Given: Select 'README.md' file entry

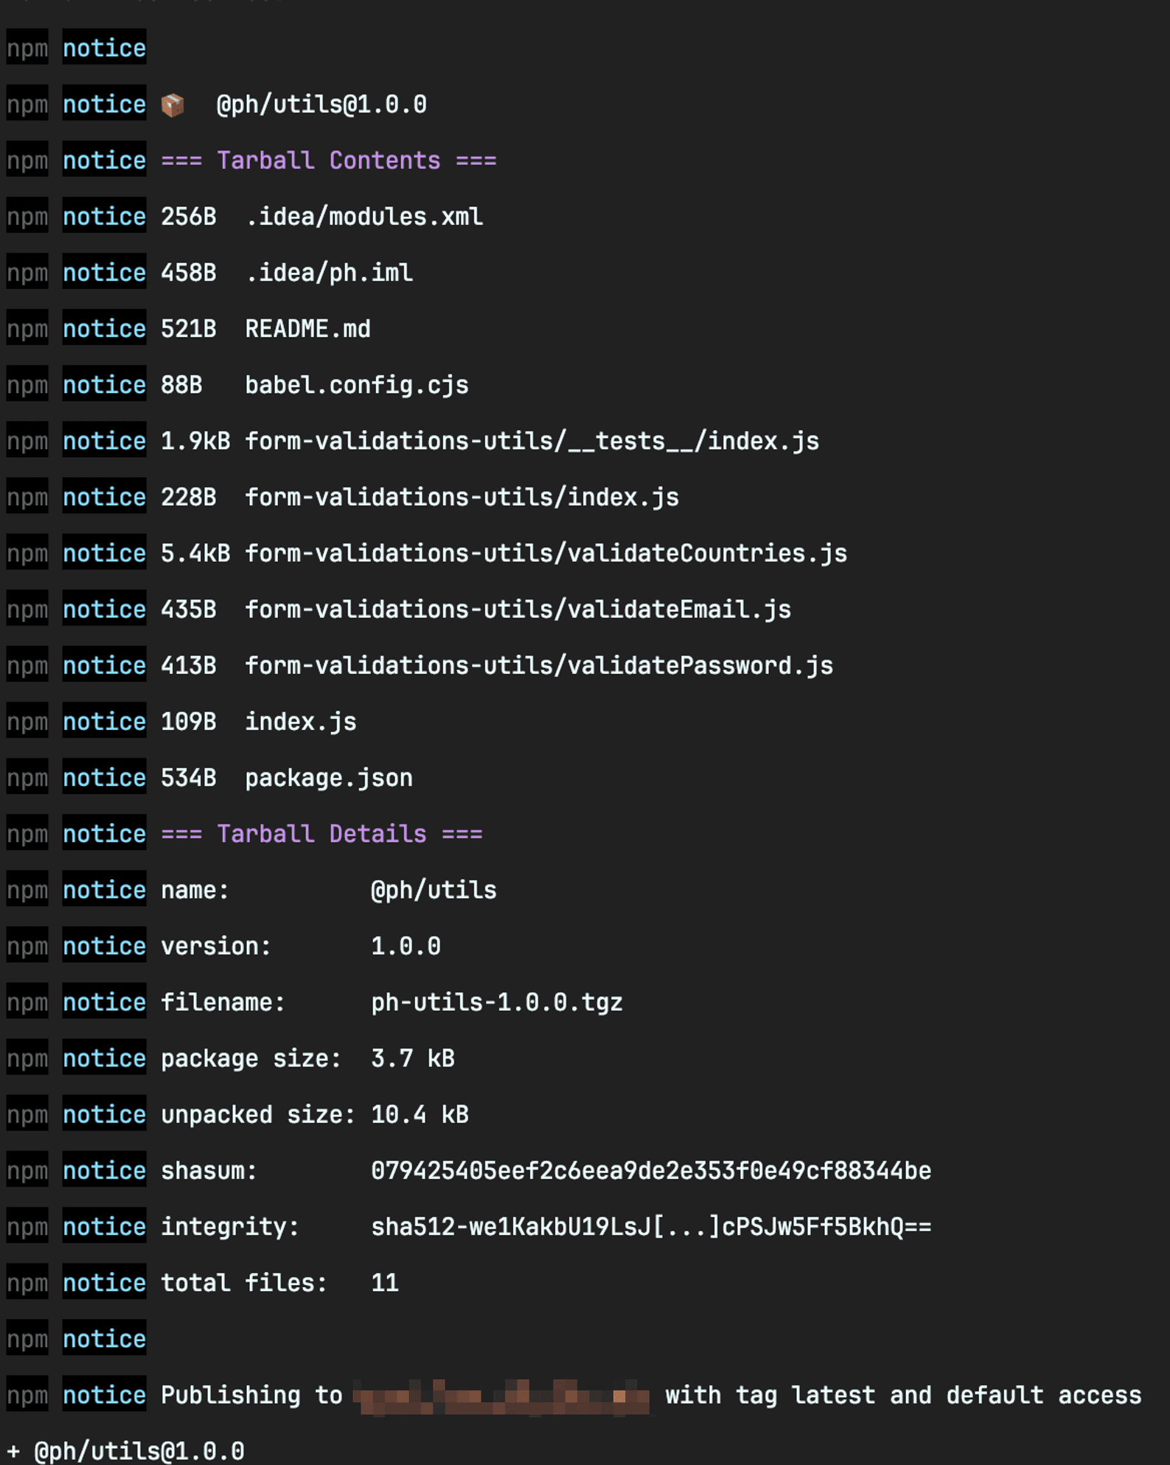Looking at the screenshot, I should tap(308, 329).
